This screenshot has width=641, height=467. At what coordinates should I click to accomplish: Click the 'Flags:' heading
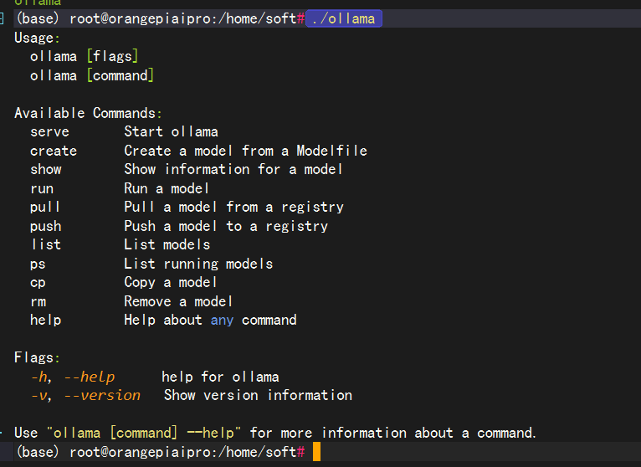coord(37,358)
